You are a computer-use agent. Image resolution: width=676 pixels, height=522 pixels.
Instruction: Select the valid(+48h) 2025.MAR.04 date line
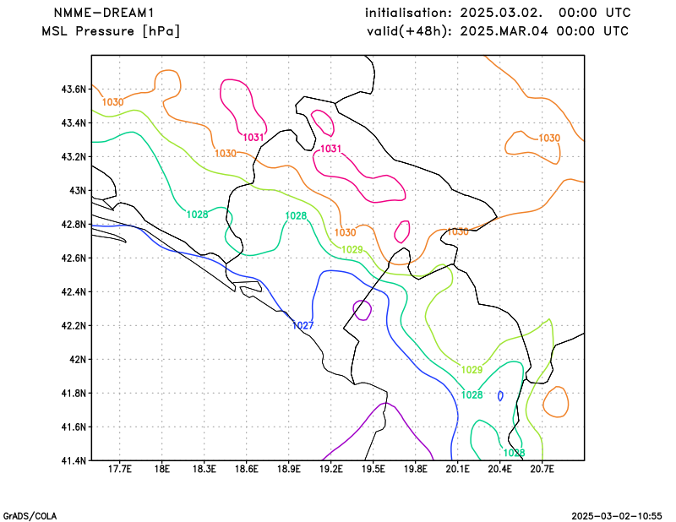[x=498, y=31]
